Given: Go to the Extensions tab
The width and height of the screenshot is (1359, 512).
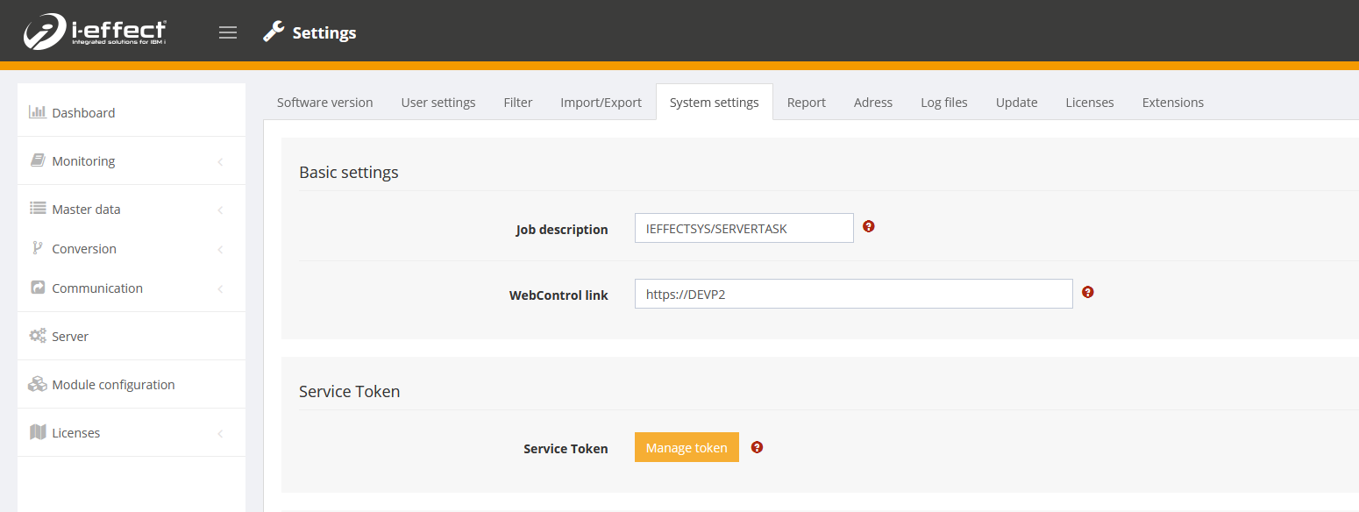Looking at the screenshot, I should pos(1172,103).
